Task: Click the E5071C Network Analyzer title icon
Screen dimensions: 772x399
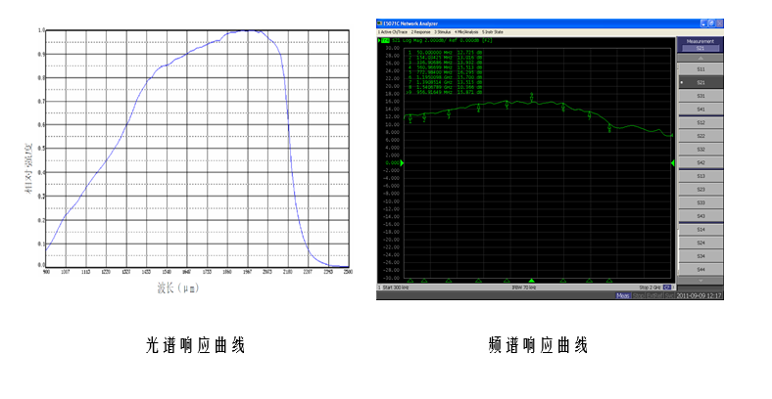Action: click(379, 23)
